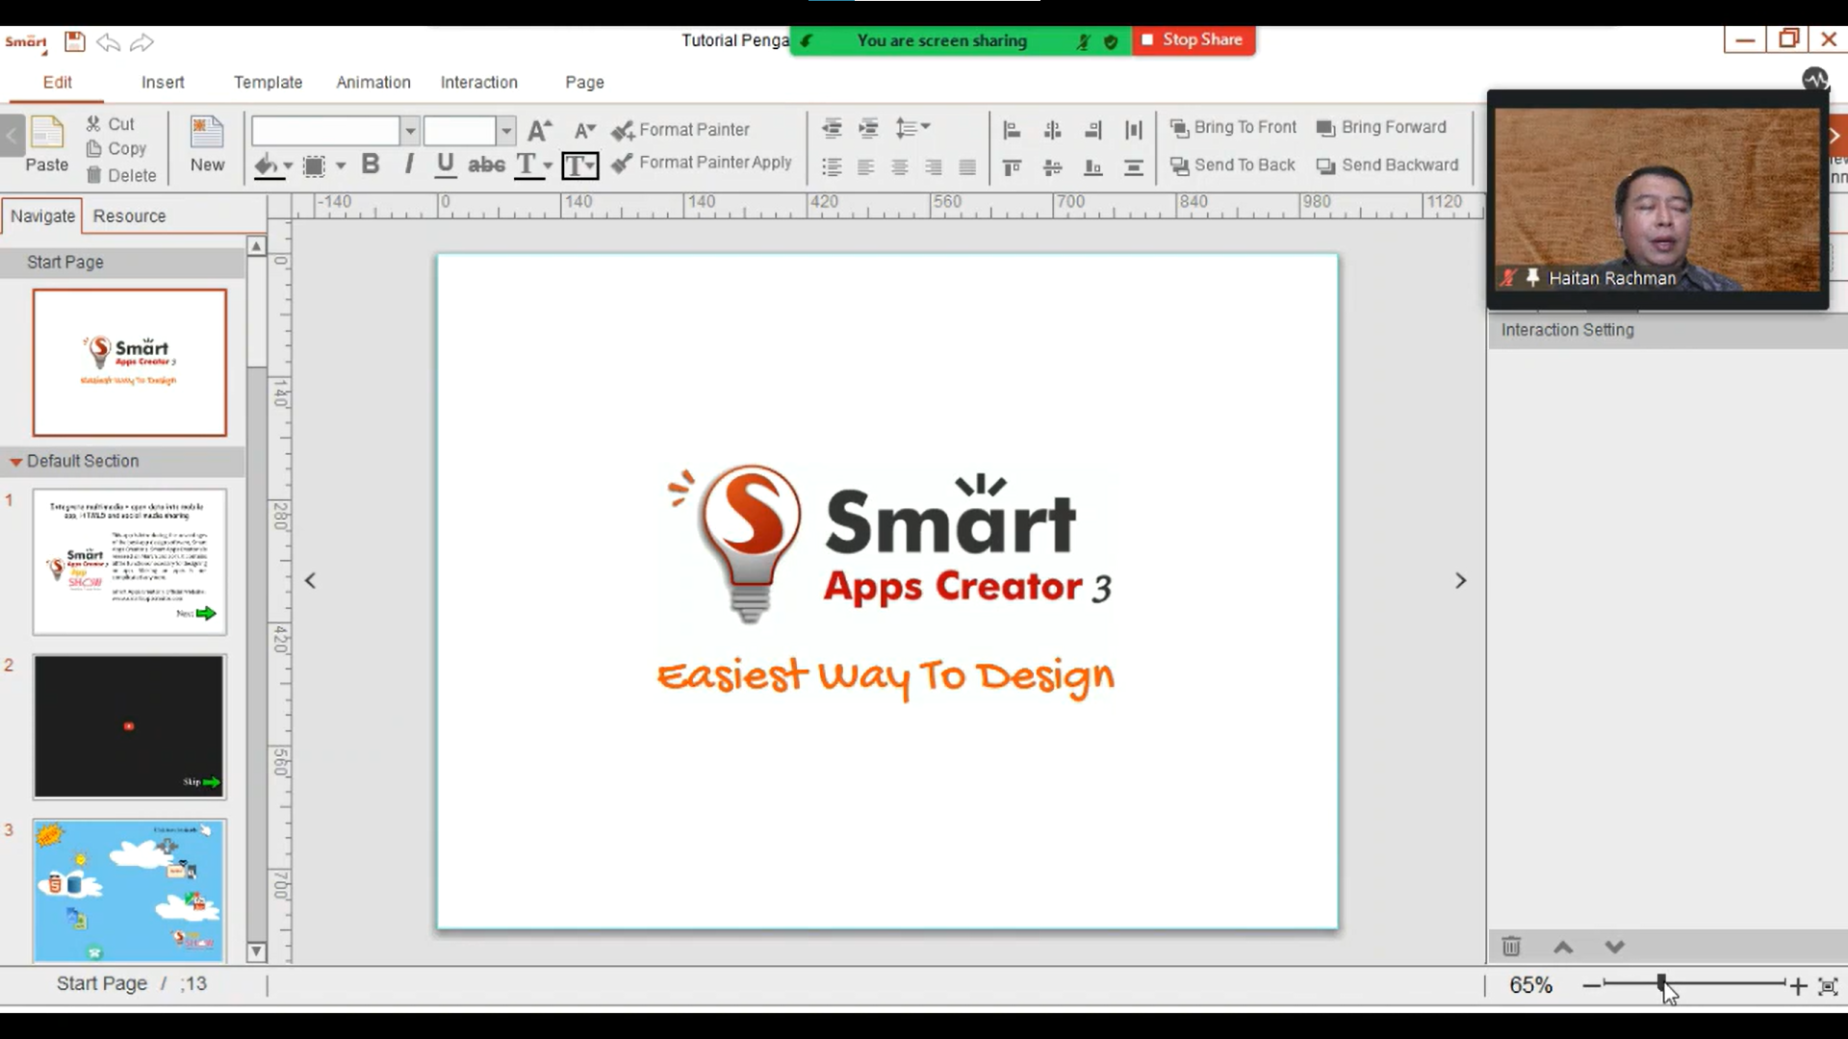1848x1039 pixels.
Task: Delete the selected object
Action: point(120,175)
